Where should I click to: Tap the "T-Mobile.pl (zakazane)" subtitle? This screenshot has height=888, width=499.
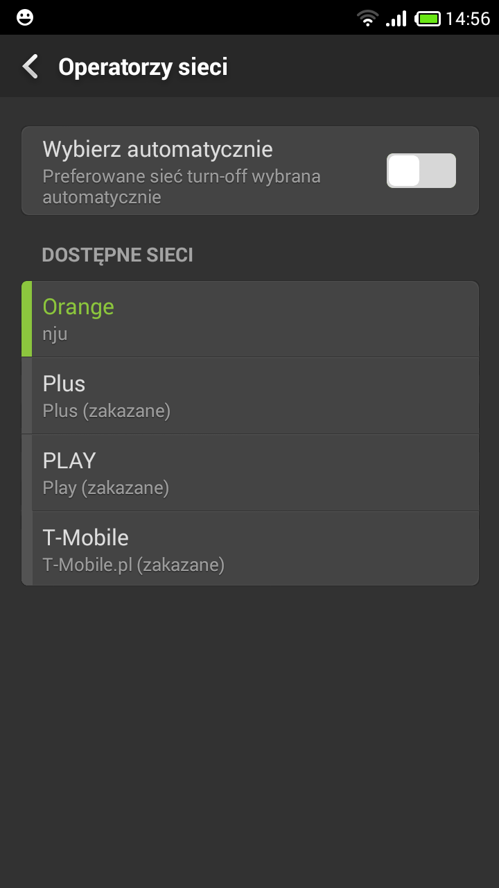click(x=133, y=565)
